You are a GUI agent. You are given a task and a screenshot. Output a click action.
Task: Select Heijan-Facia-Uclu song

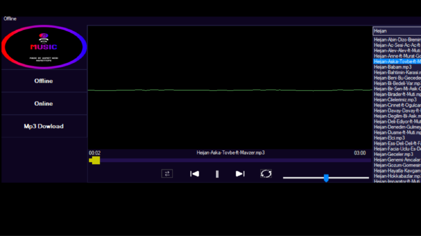pos(397,149)
